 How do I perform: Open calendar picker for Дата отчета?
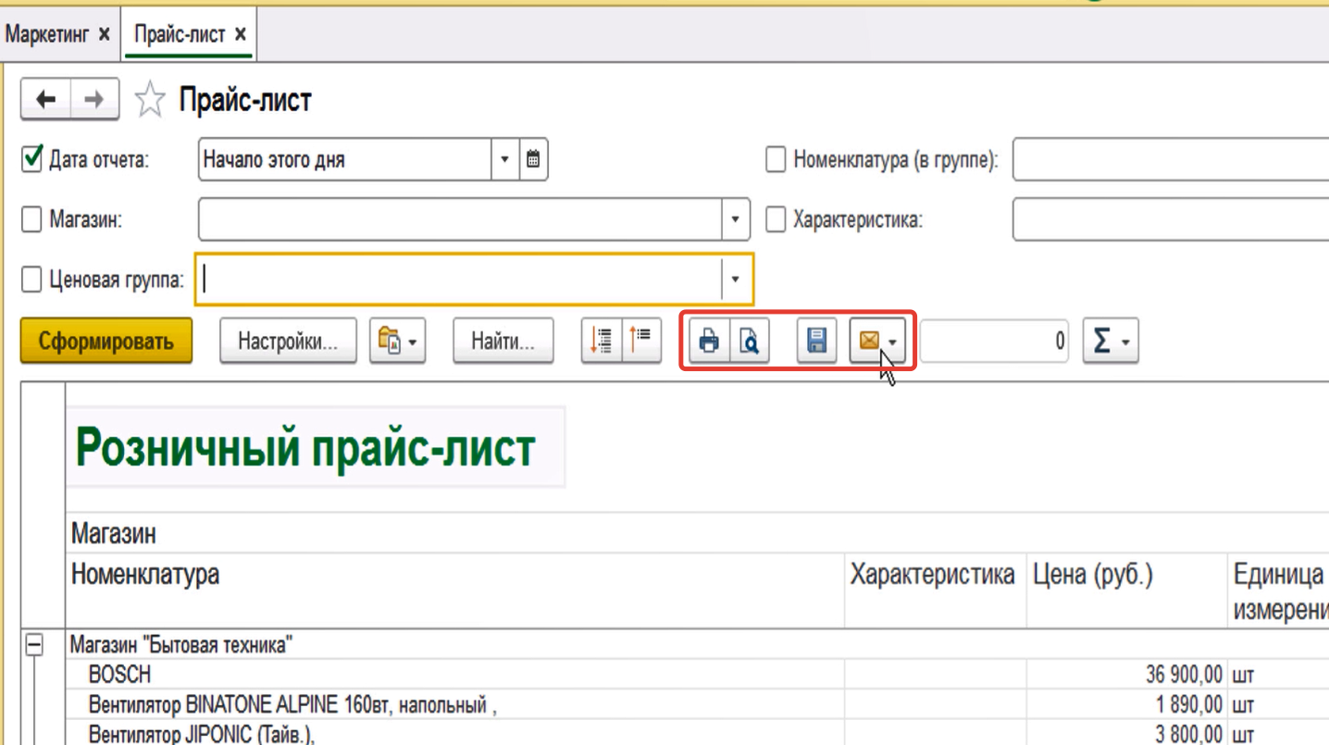(533, 159)
